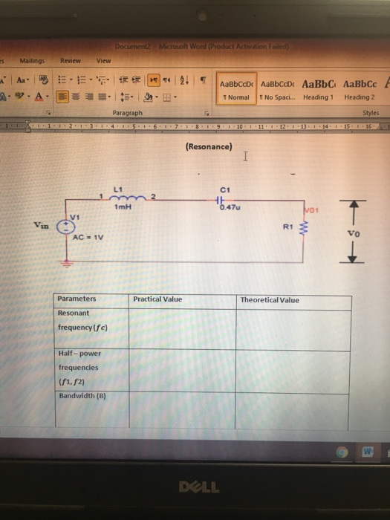This screenshot has width=390, height=520.
Task: Open the Change Case (Aa) dropdown
Action: [23, 80]
